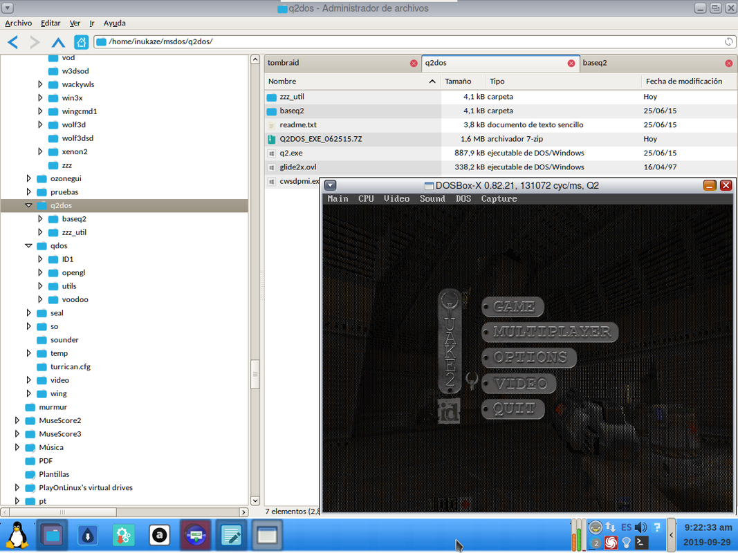The image size is (738, 553).
Task: Open the DOSBox-X window menu arrow button
Action: pyautogui.click(x=331, y=185)
